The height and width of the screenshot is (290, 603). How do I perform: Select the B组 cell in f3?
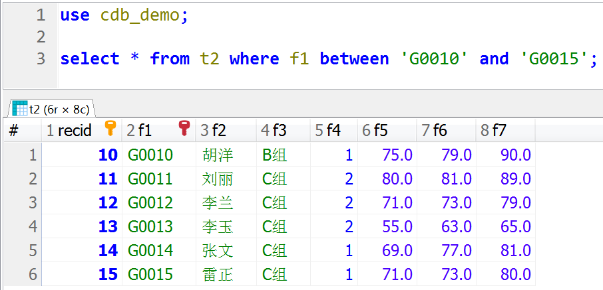[x=275, y=155]
